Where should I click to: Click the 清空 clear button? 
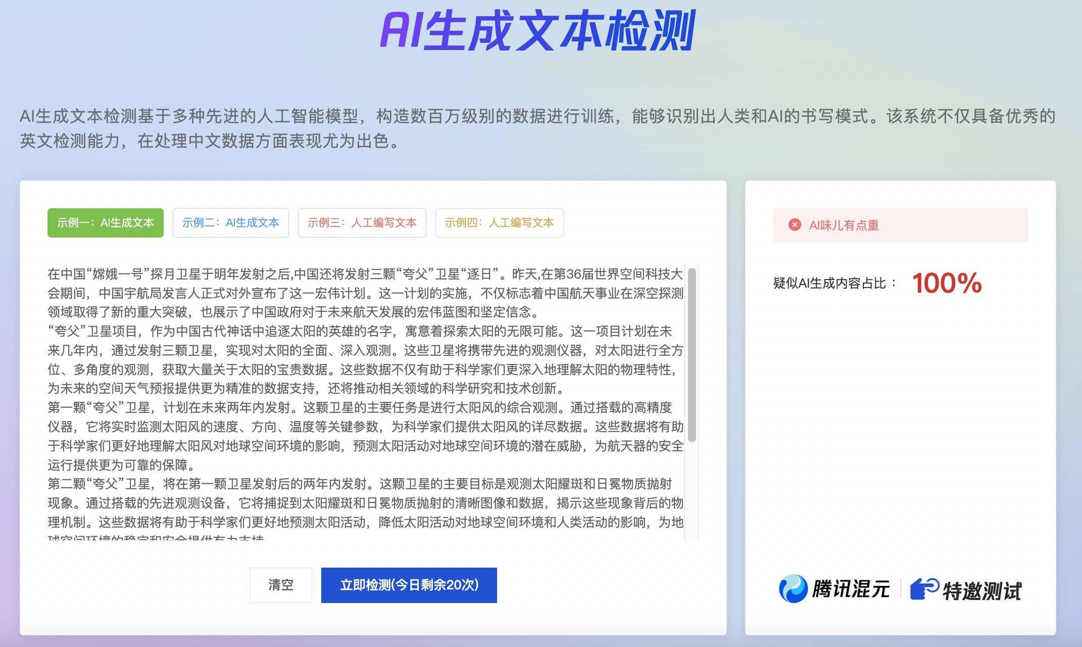(281, 585)
